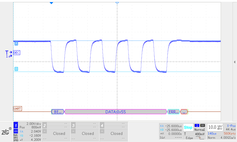
Task: Open the 2.00V/div vertical scale setting
Action: coord(33,124)
